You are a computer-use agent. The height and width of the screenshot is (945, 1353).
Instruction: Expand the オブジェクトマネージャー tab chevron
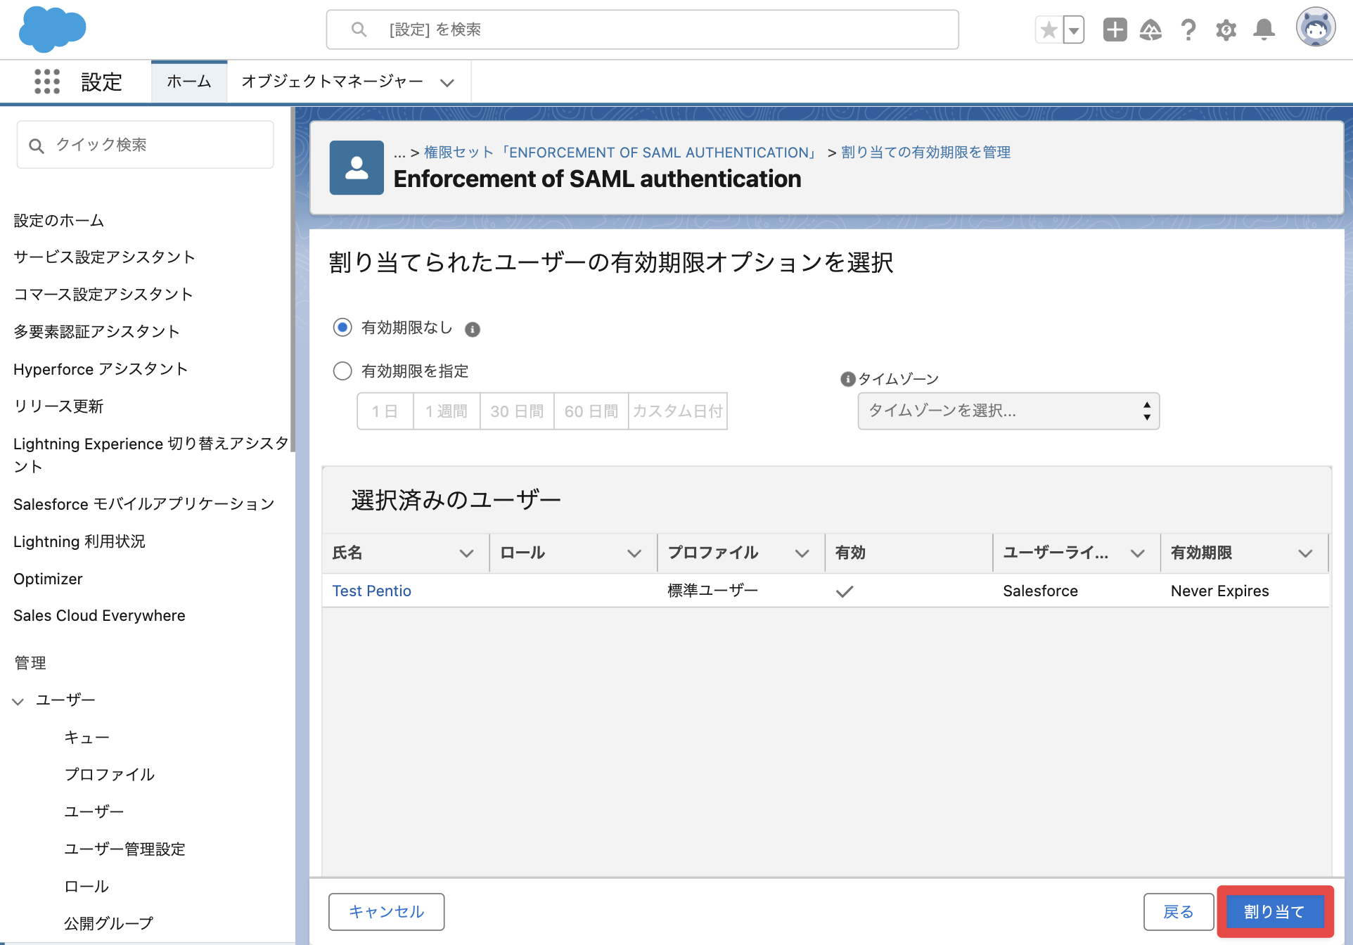coord(447,83)
